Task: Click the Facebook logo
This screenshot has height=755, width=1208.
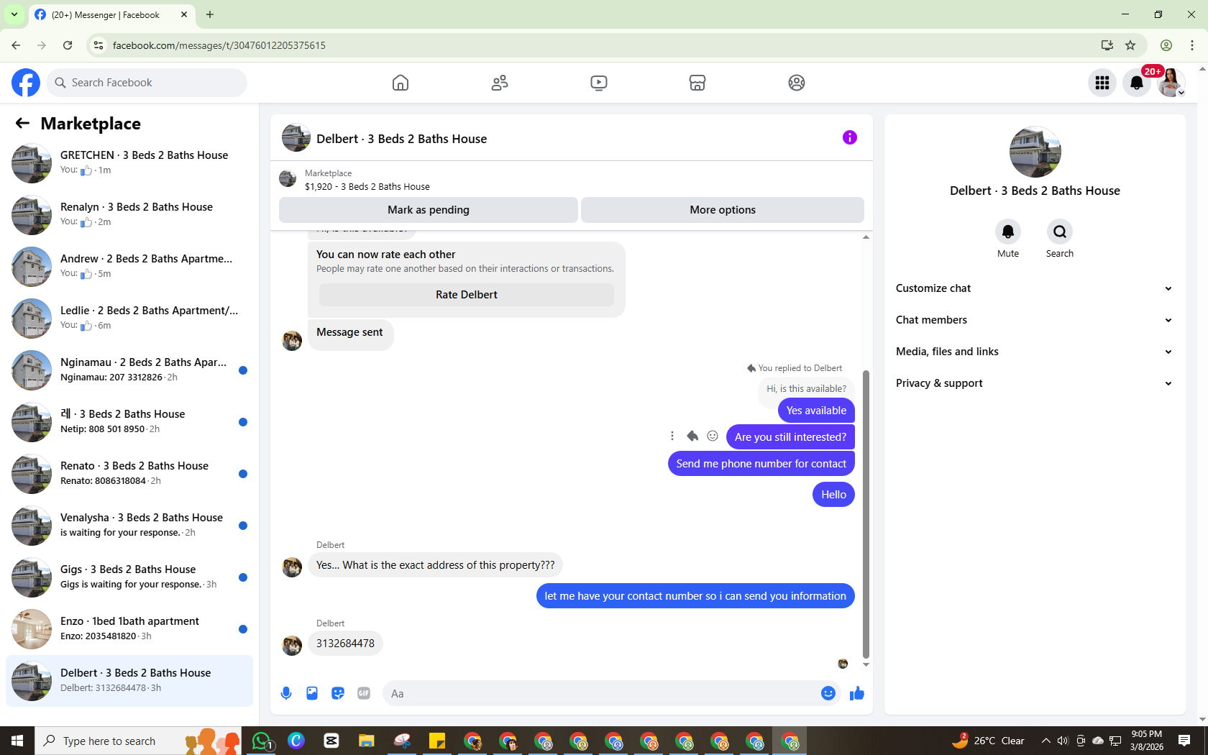Action: click(26, 83)
